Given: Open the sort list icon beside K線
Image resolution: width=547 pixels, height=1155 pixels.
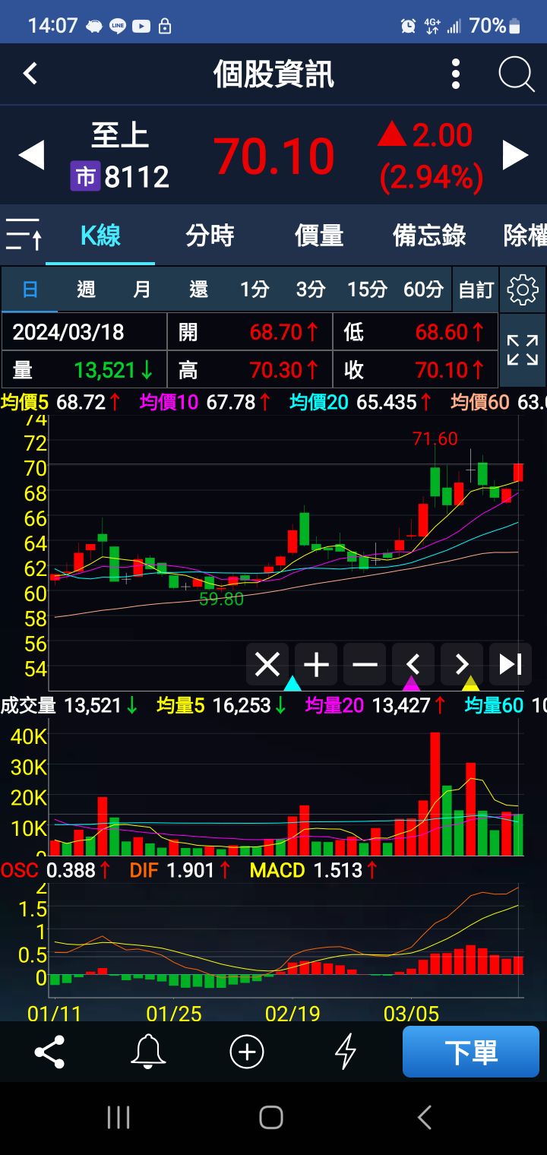Looking at the screenshot, I should click(x=24, y=235).
